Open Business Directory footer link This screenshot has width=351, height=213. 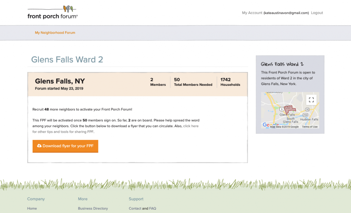93,208
